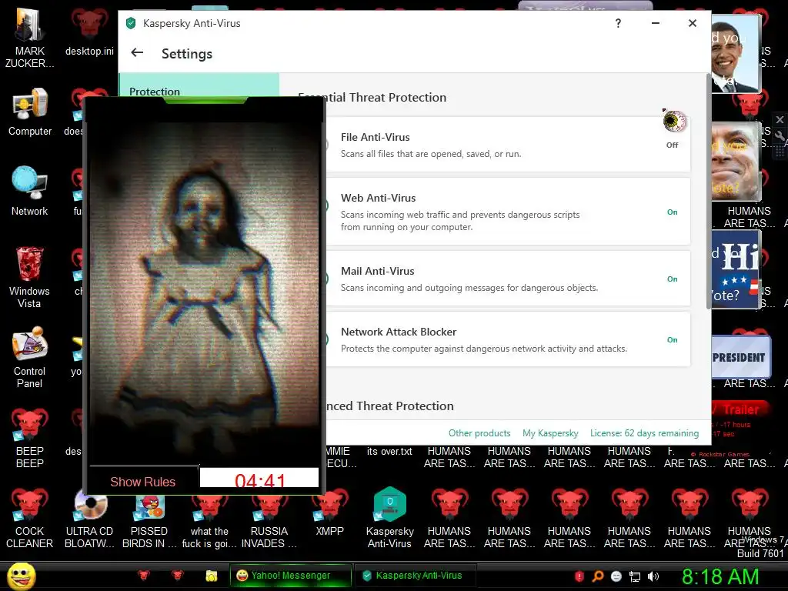Toggle Web Anti-Virus On status
The height and width of the screenshot is (591, 788).
672,212
